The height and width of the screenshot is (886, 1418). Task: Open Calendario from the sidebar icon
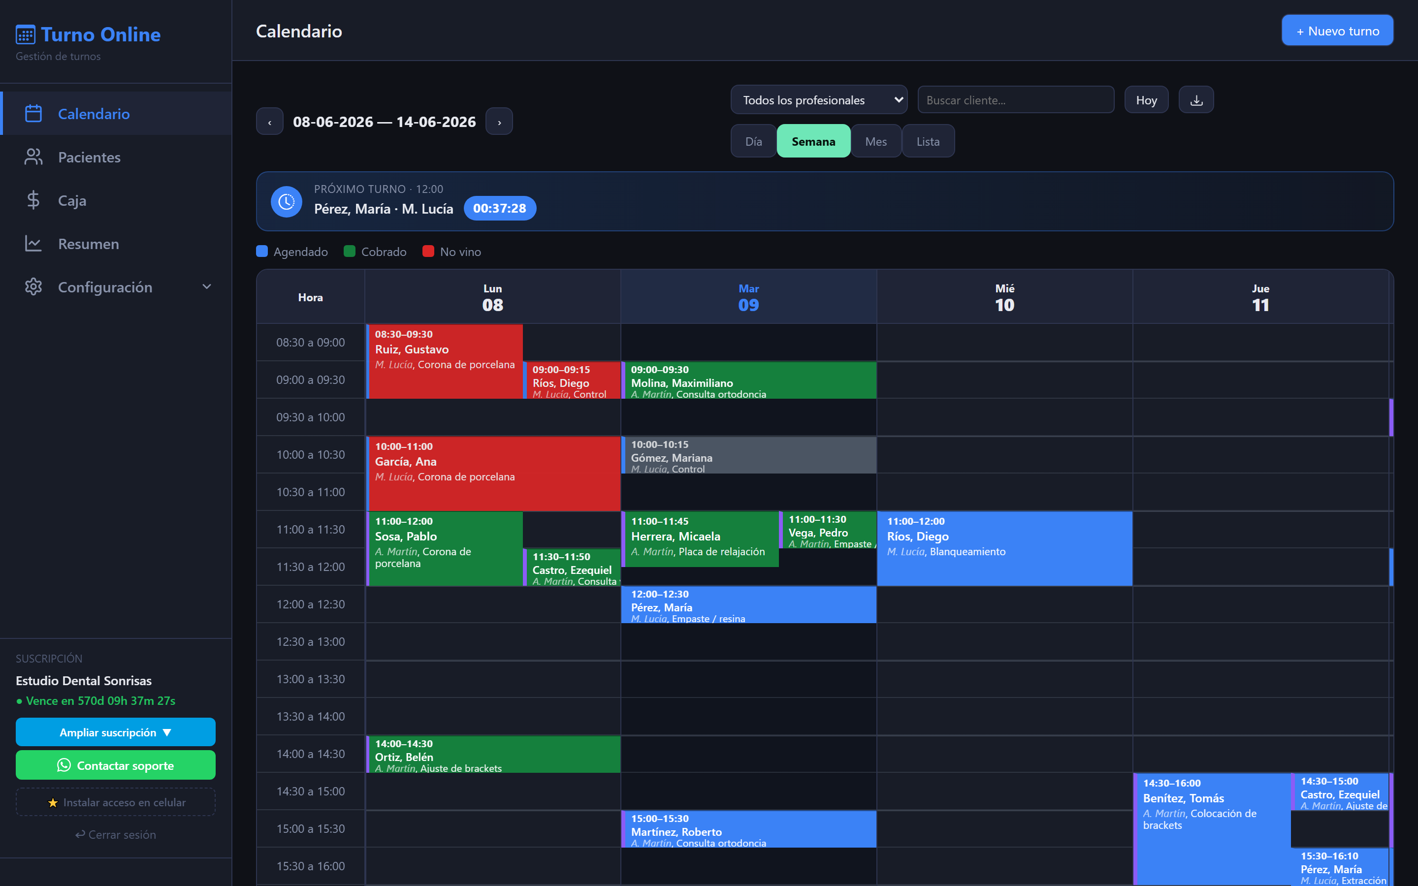pos(33,114)
